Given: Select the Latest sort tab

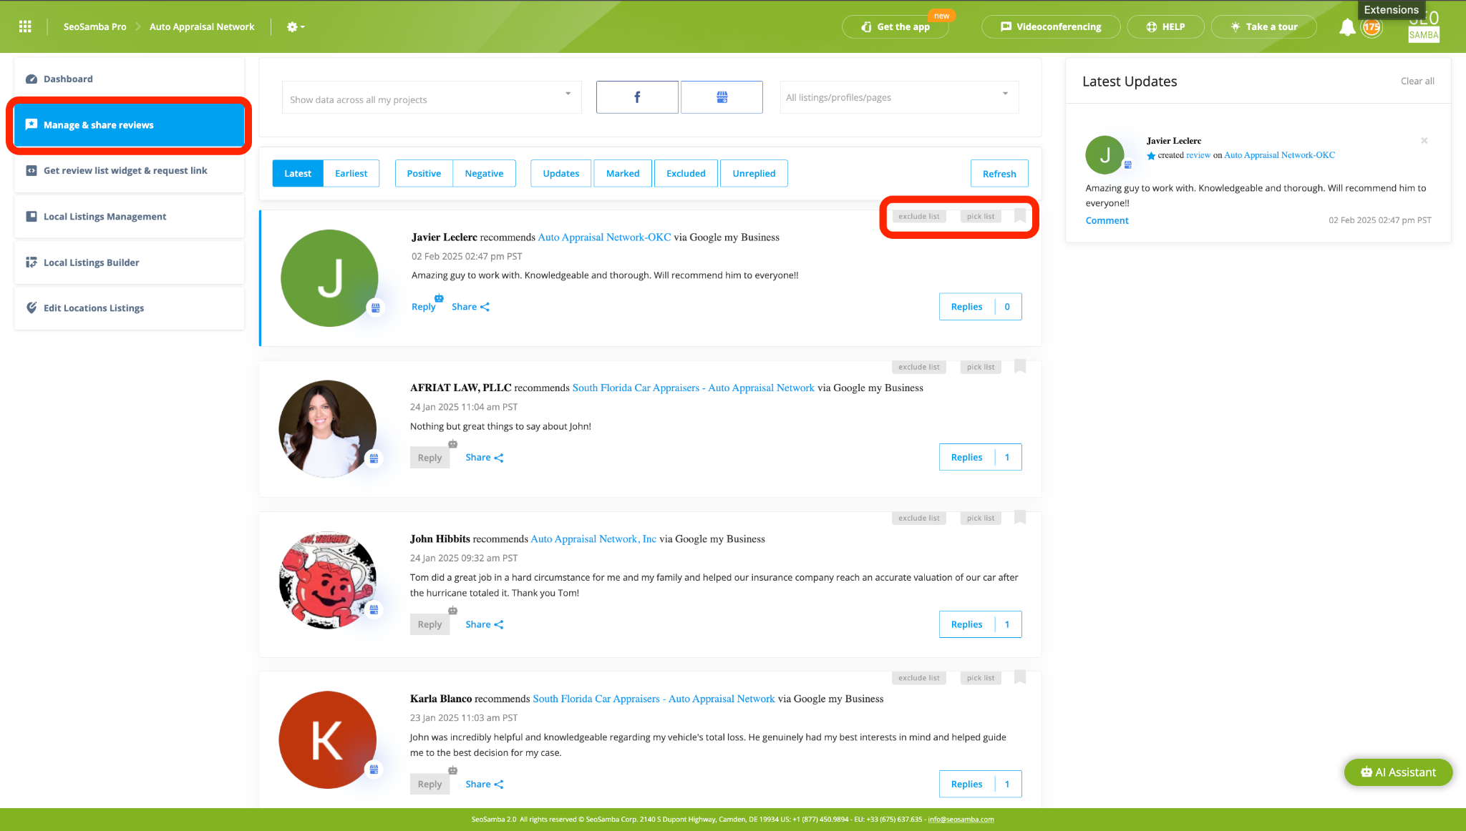Looking at the screenshot, I should pyautogui.click(x=298, y=173).
